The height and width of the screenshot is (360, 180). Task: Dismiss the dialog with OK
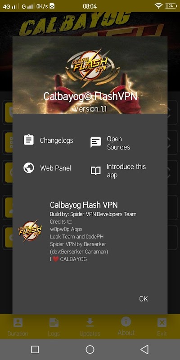point(144,299)
